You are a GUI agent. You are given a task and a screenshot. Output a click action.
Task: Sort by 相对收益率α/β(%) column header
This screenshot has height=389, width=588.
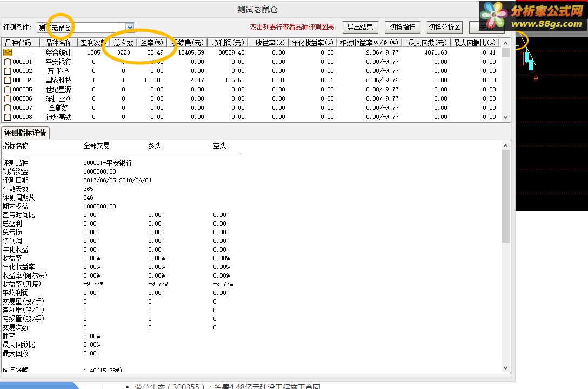coord(369,43)
